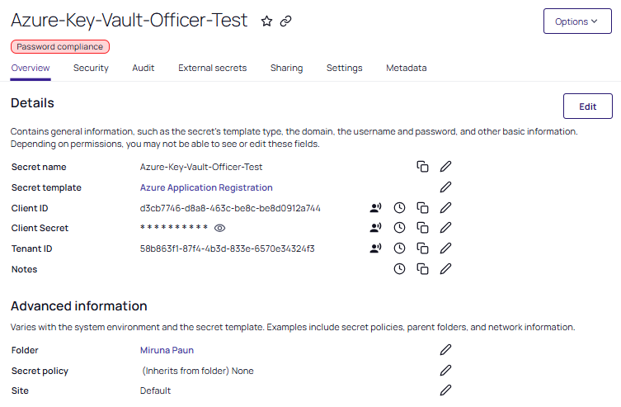
Task: Click the Secret policy label
Action: tap(40, 371)
